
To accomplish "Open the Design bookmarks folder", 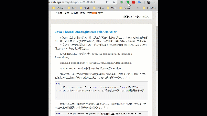I will [125, 8].
